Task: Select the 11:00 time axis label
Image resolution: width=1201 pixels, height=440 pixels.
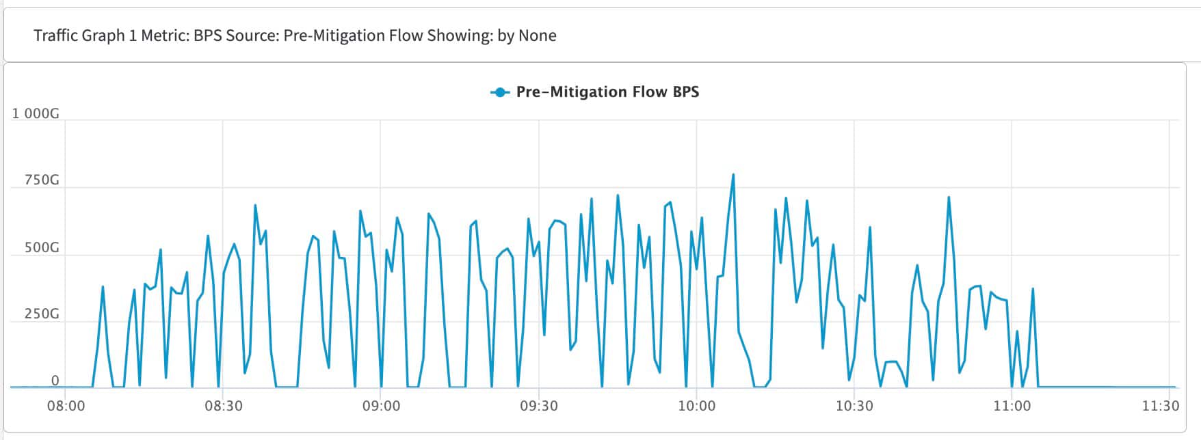Action: pos(1012,406)
